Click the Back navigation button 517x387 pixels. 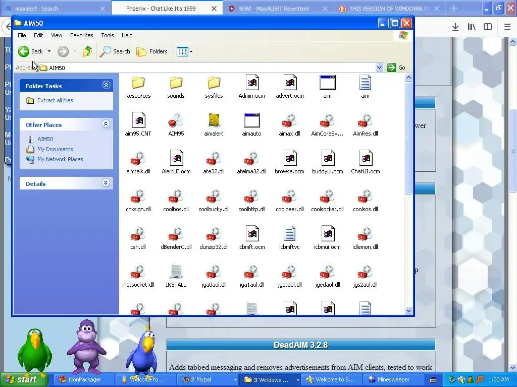(x=30, y=51)
